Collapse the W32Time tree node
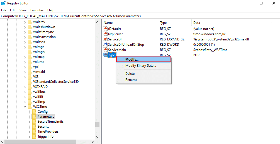 [25, 107]
